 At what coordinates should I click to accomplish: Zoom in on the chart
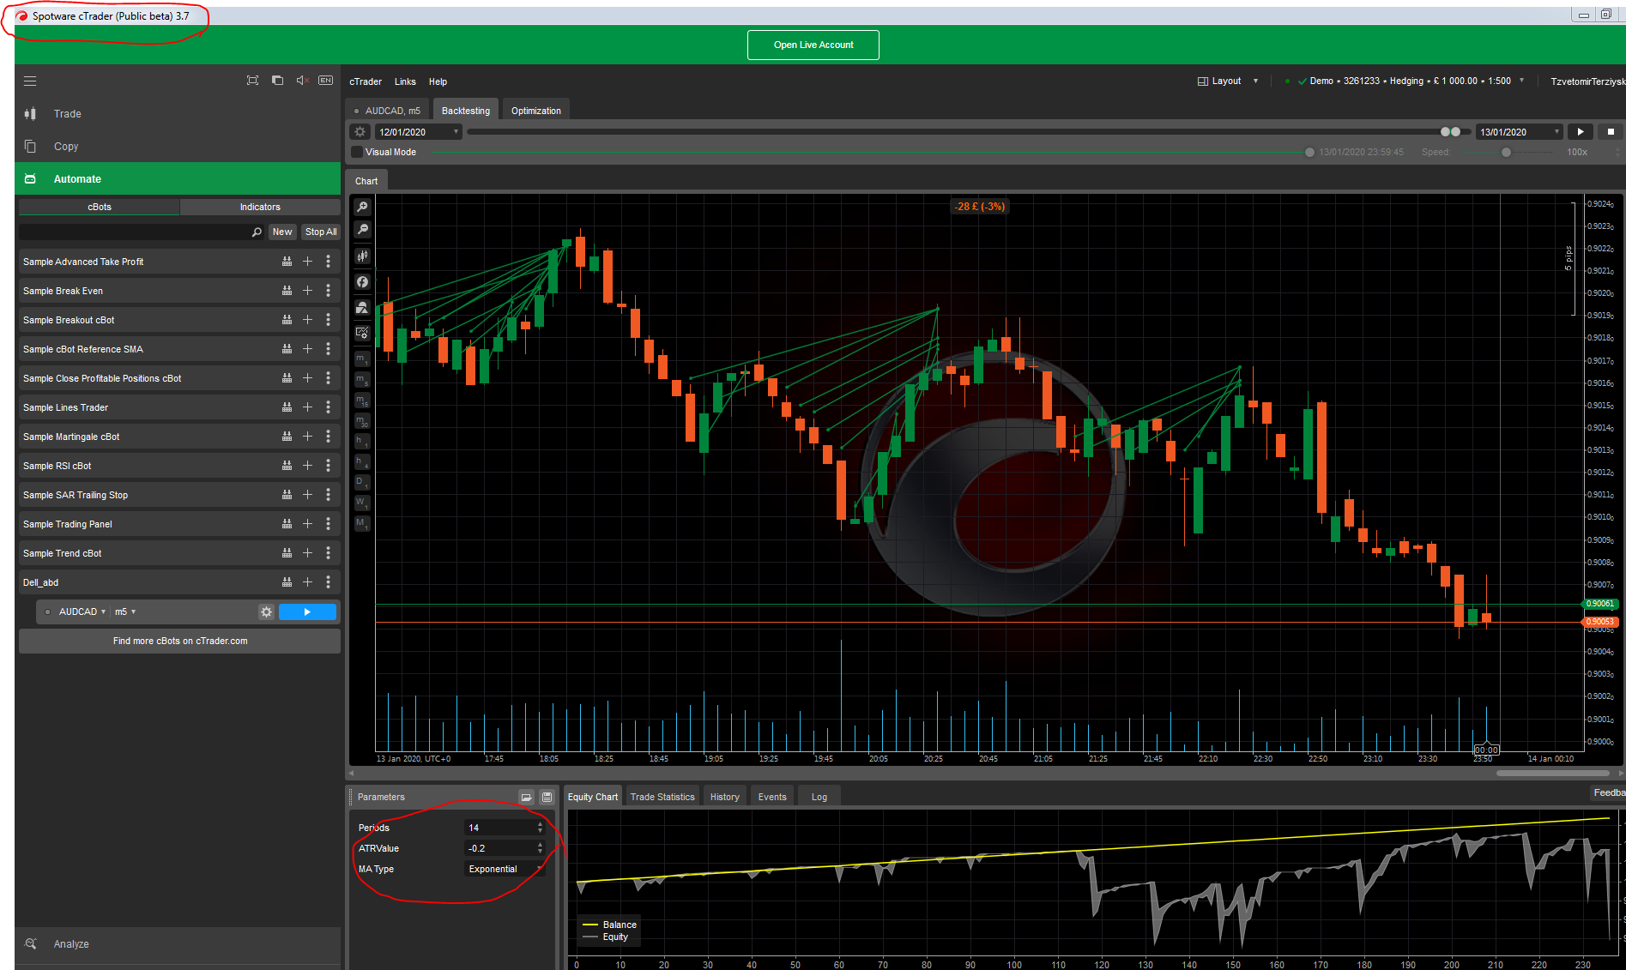point(362,207)
